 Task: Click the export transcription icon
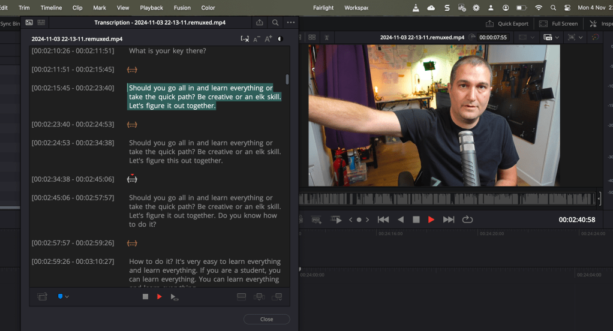260,22
